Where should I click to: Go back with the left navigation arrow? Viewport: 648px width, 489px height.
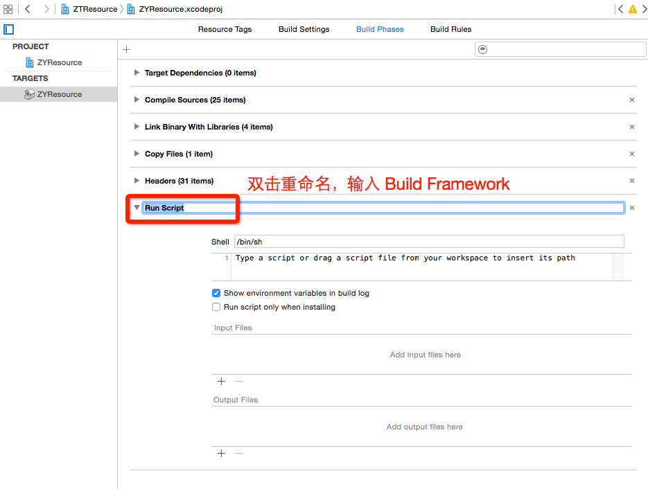(28, 9)
